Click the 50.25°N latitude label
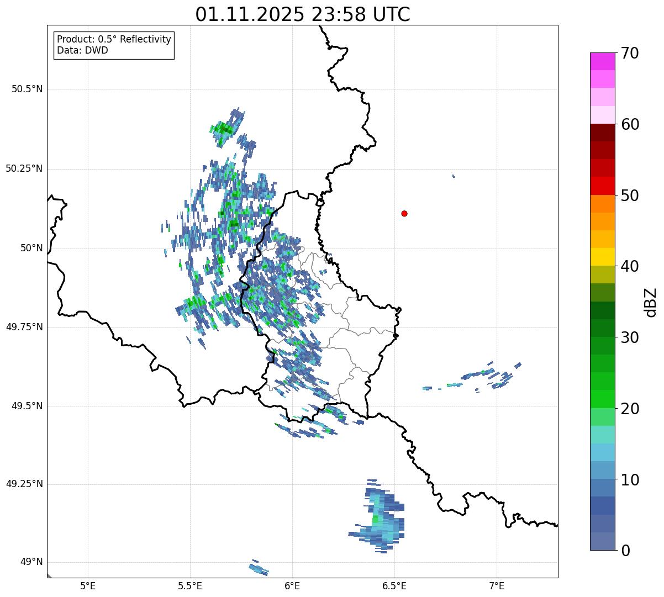 [24, 168]
